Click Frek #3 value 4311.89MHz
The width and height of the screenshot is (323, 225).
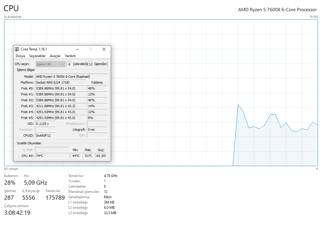(x=61, y=106)
